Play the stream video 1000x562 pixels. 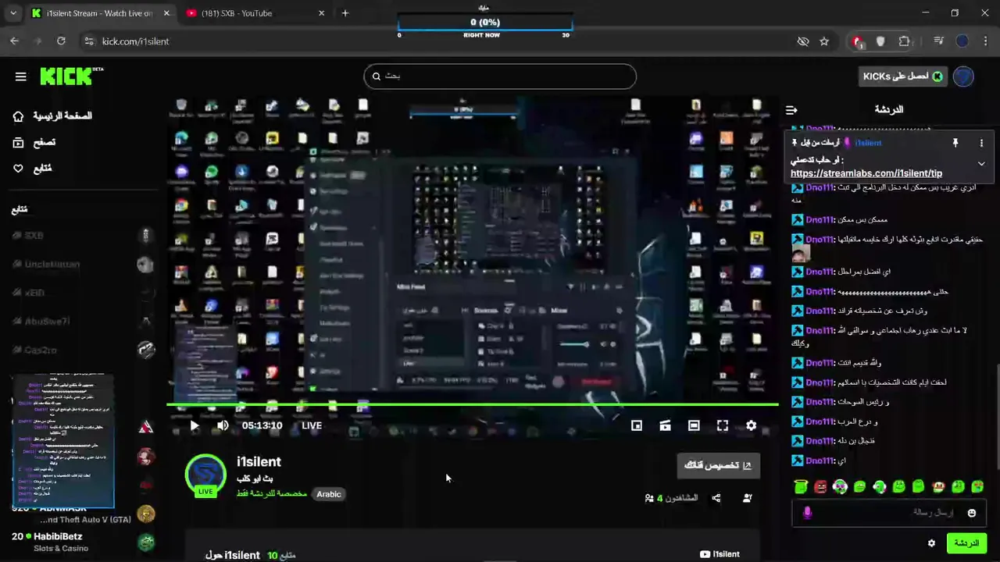point(195,425)
